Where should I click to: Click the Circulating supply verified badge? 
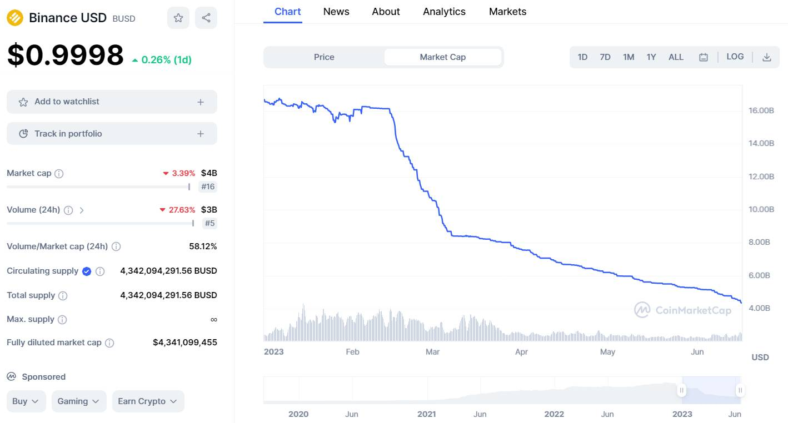(87, 271)
